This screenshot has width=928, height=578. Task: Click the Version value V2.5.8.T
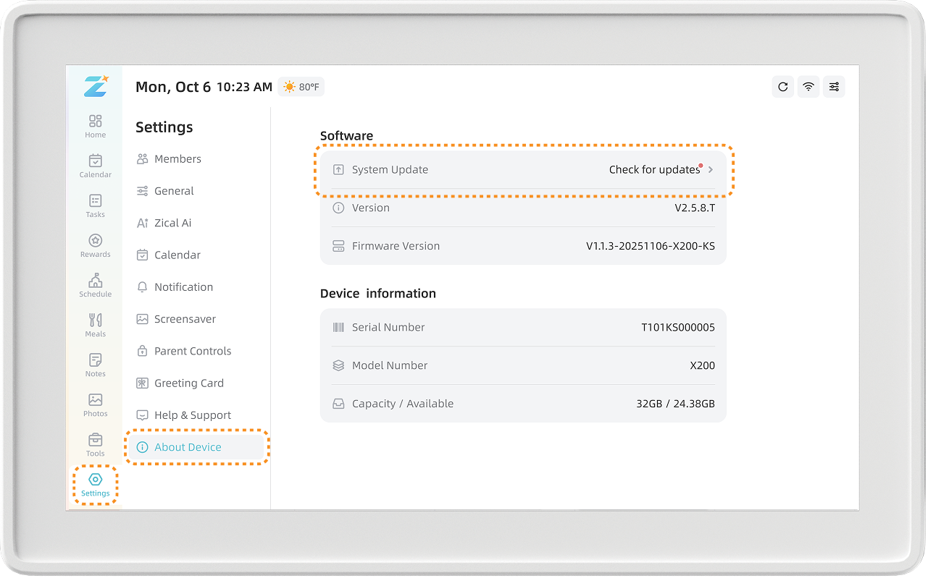tap(695, 208)
